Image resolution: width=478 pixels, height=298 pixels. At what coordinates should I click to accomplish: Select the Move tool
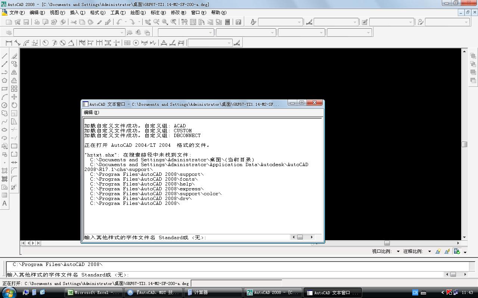(14, 97)
